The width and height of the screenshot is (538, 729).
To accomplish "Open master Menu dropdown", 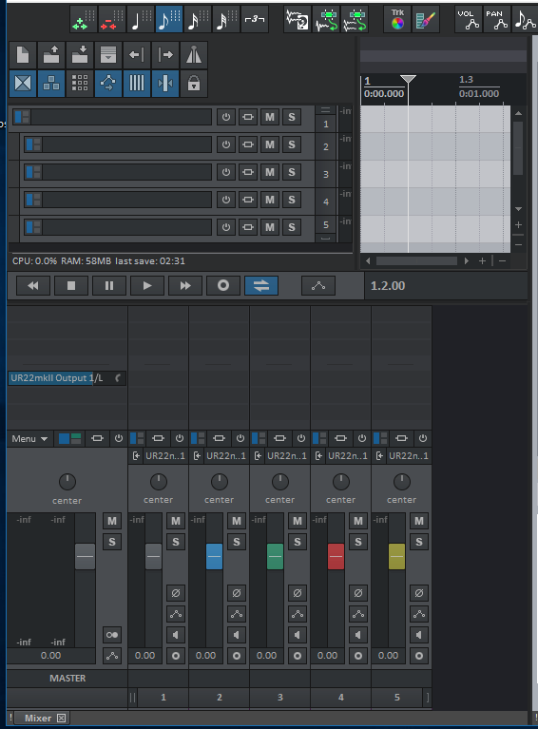I will click(x=29, y=439).
